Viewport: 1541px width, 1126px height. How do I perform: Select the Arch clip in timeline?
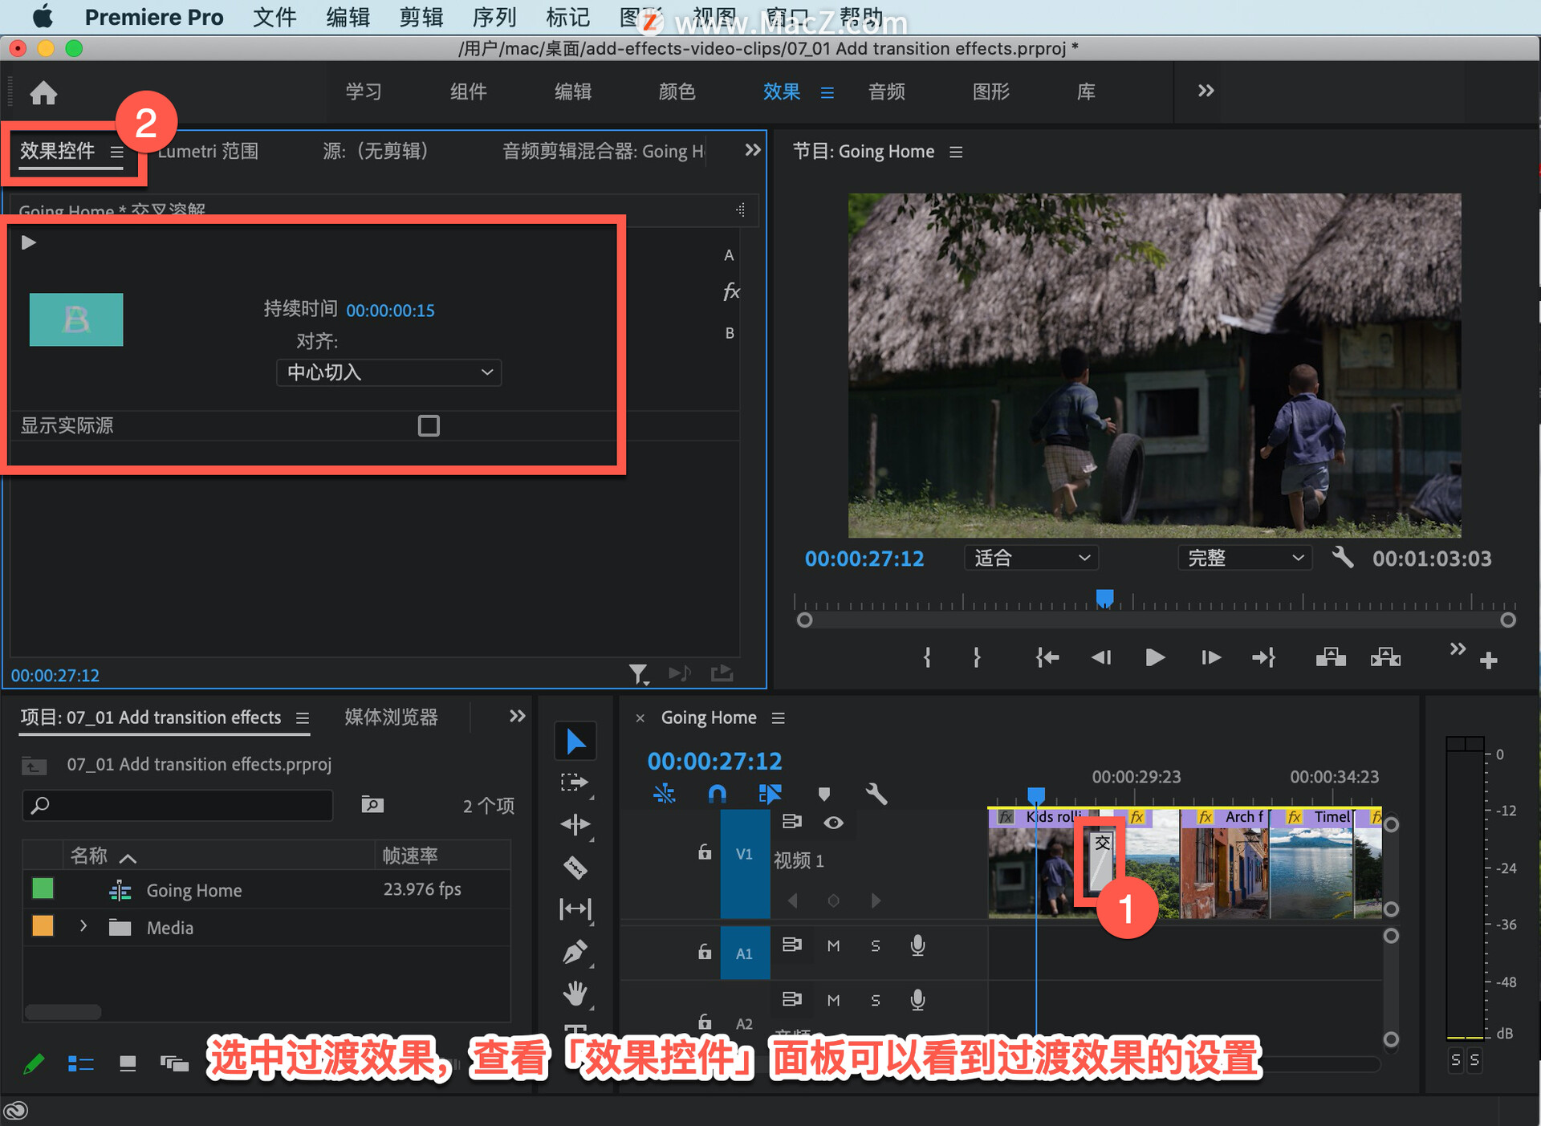[x=1223, y=864]
